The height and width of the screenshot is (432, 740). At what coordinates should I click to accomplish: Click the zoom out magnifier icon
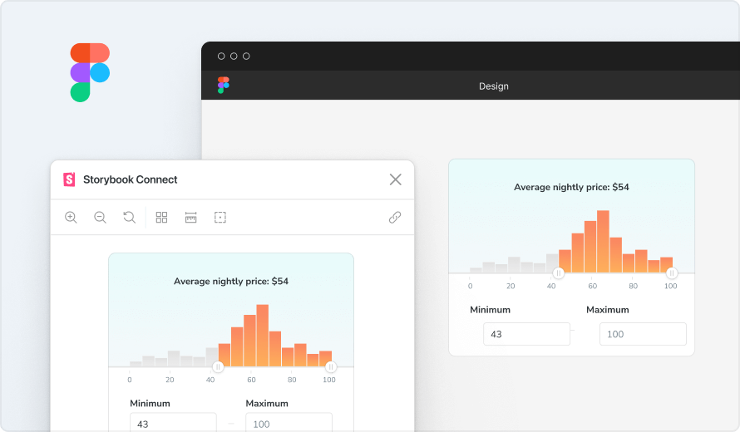tap(100, 218)
